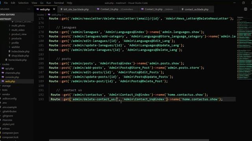Viewport: 252px width, 141px height.
Task: Open the .styleci.yml file
Action: coord(8,124)
